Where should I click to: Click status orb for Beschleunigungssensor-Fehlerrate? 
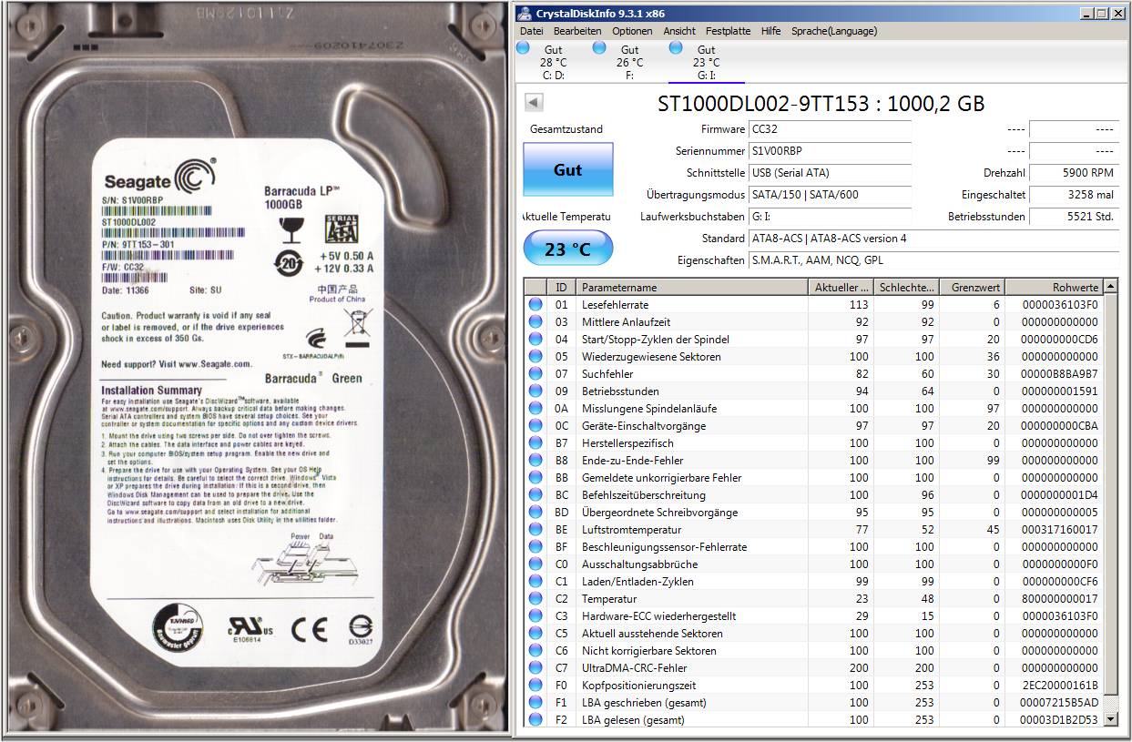point(535,546)
